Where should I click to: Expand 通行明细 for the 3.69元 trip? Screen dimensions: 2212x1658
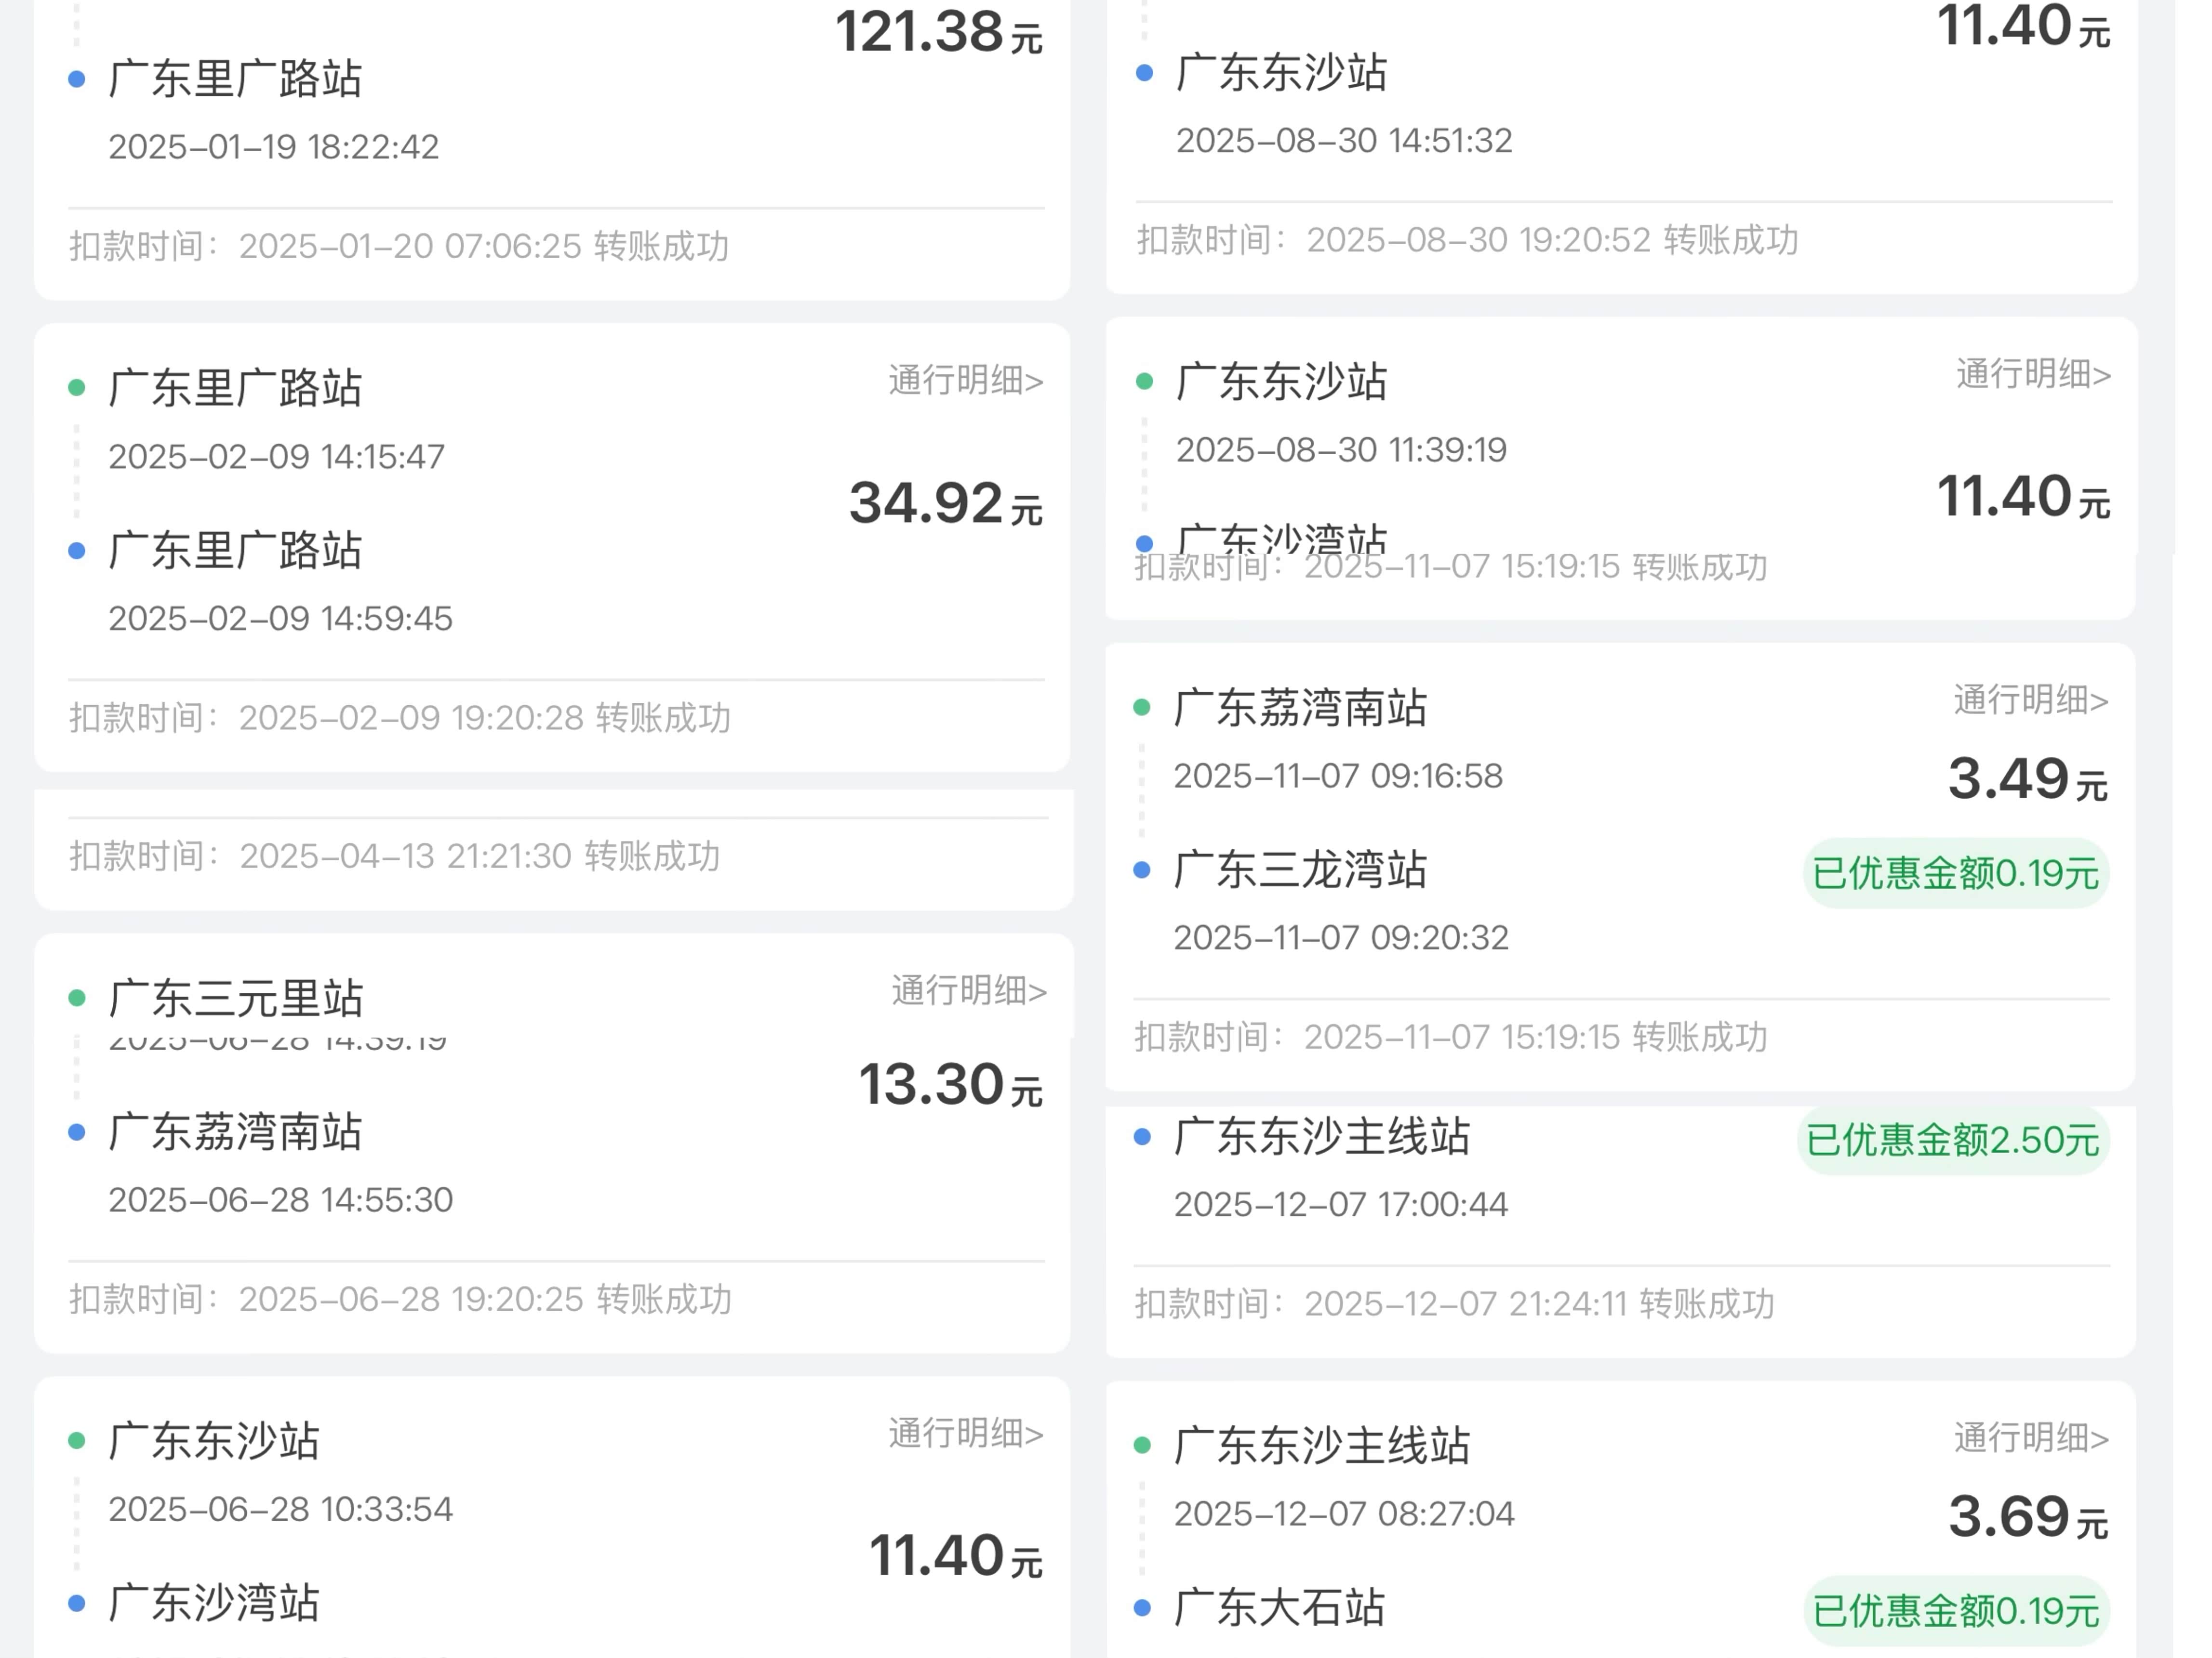(2031, 1438)
